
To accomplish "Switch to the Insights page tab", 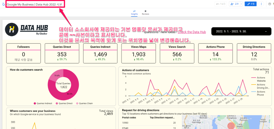I will click(134, 12).
